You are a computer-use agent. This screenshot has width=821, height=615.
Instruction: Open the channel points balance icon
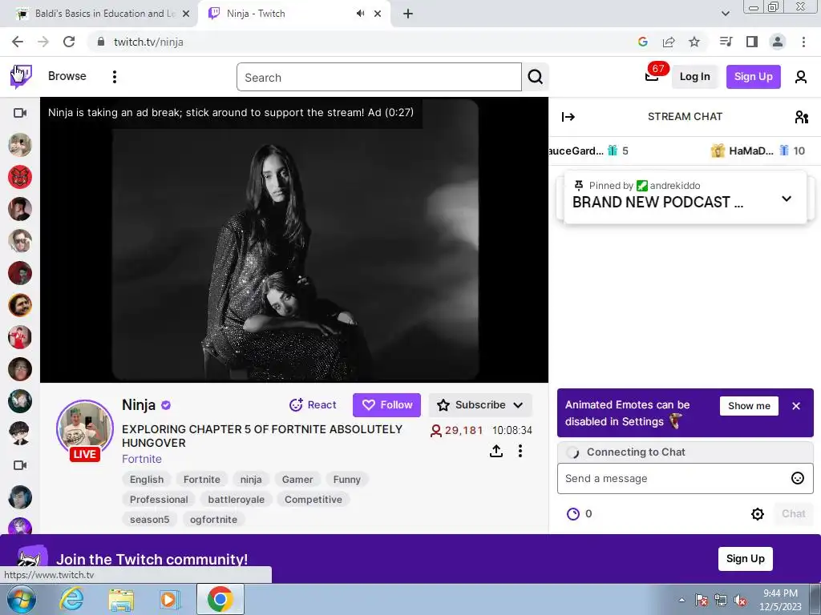[x=573, y=513]
